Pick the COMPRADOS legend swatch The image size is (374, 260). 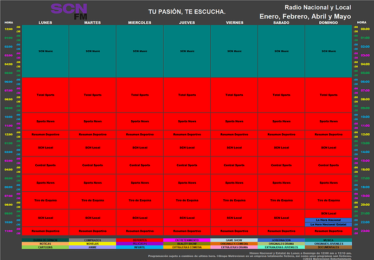[x=93, y=240]
